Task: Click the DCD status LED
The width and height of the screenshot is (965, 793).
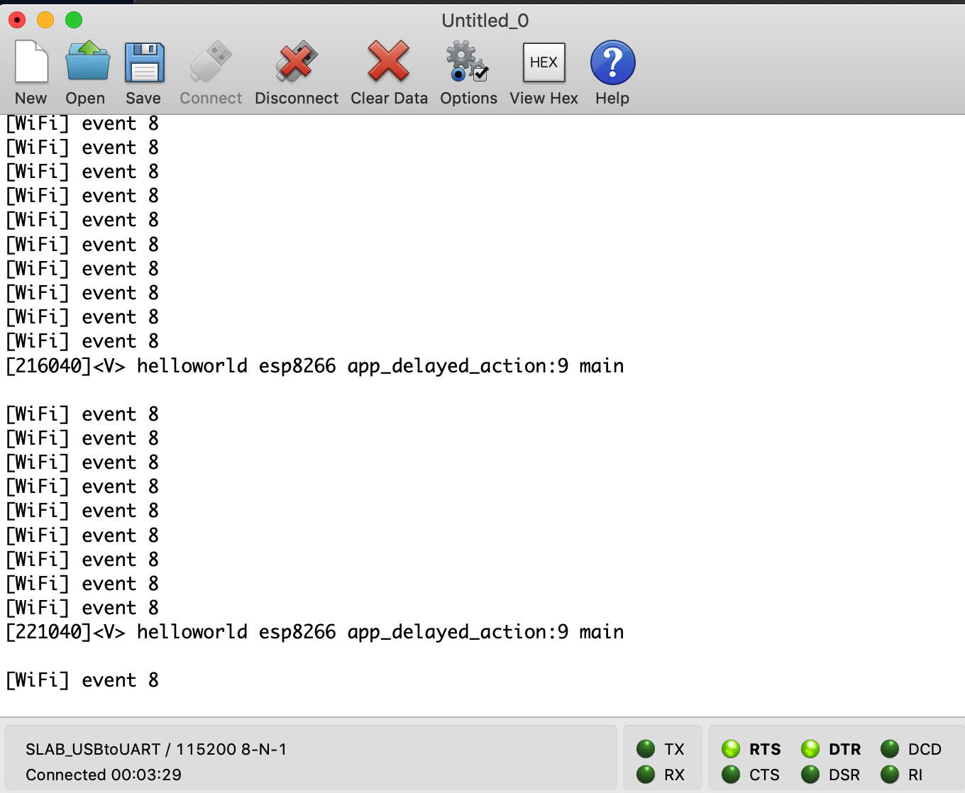Action: (890, 749)
